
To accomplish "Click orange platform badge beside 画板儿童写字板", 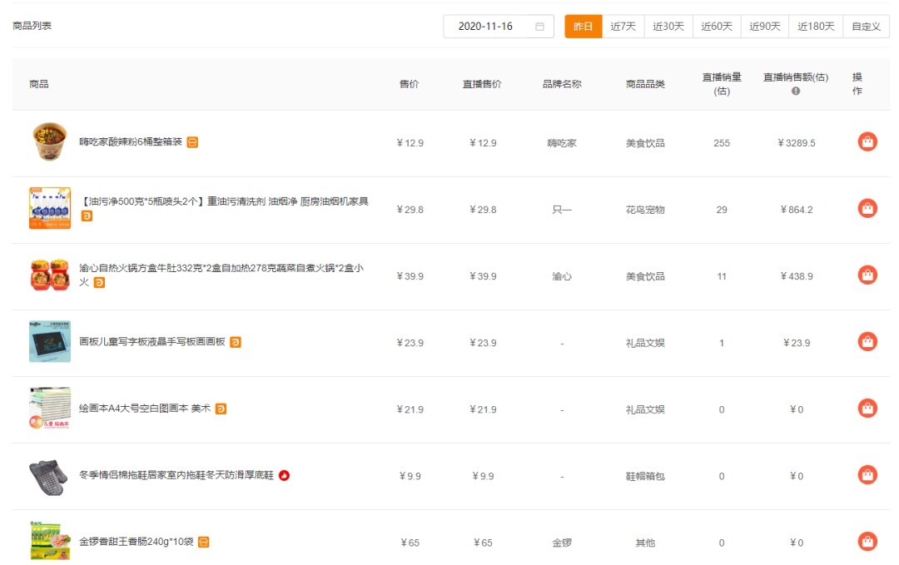I will [236, 342].
